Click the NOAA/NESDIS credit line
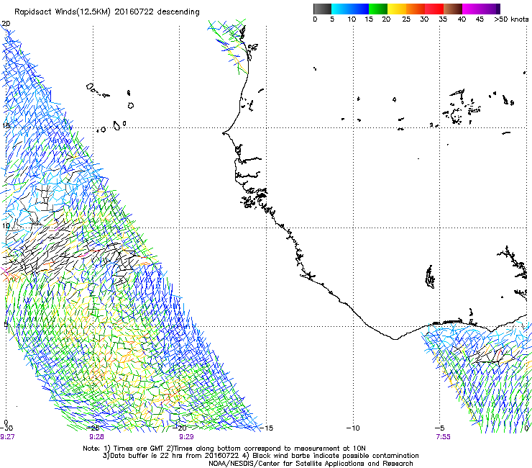Screen dimensions: 532x468 click(311, 464)
